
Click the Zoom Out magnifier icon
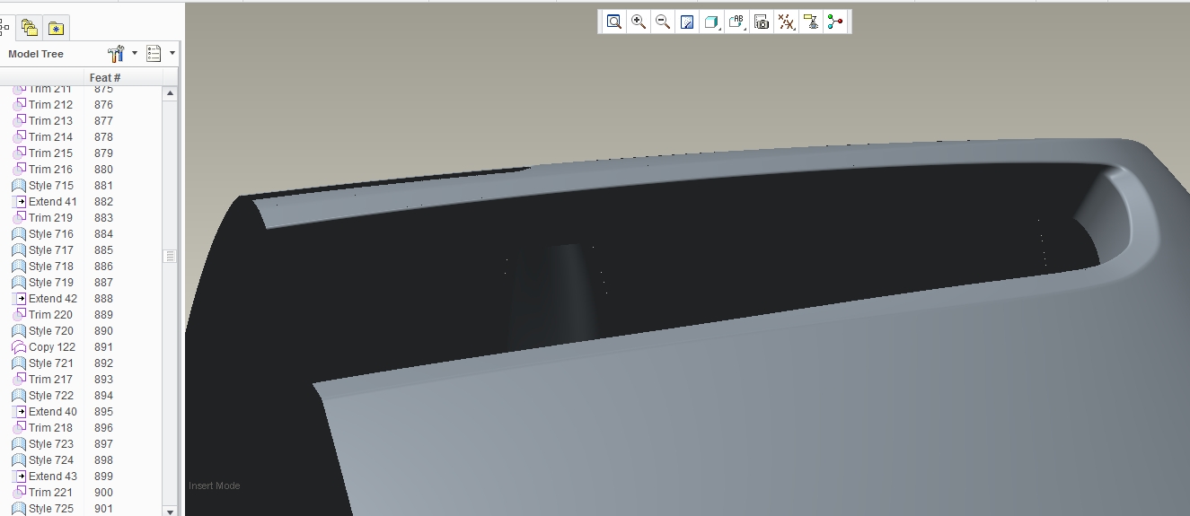pyautogui.click(x=663, y=22)
